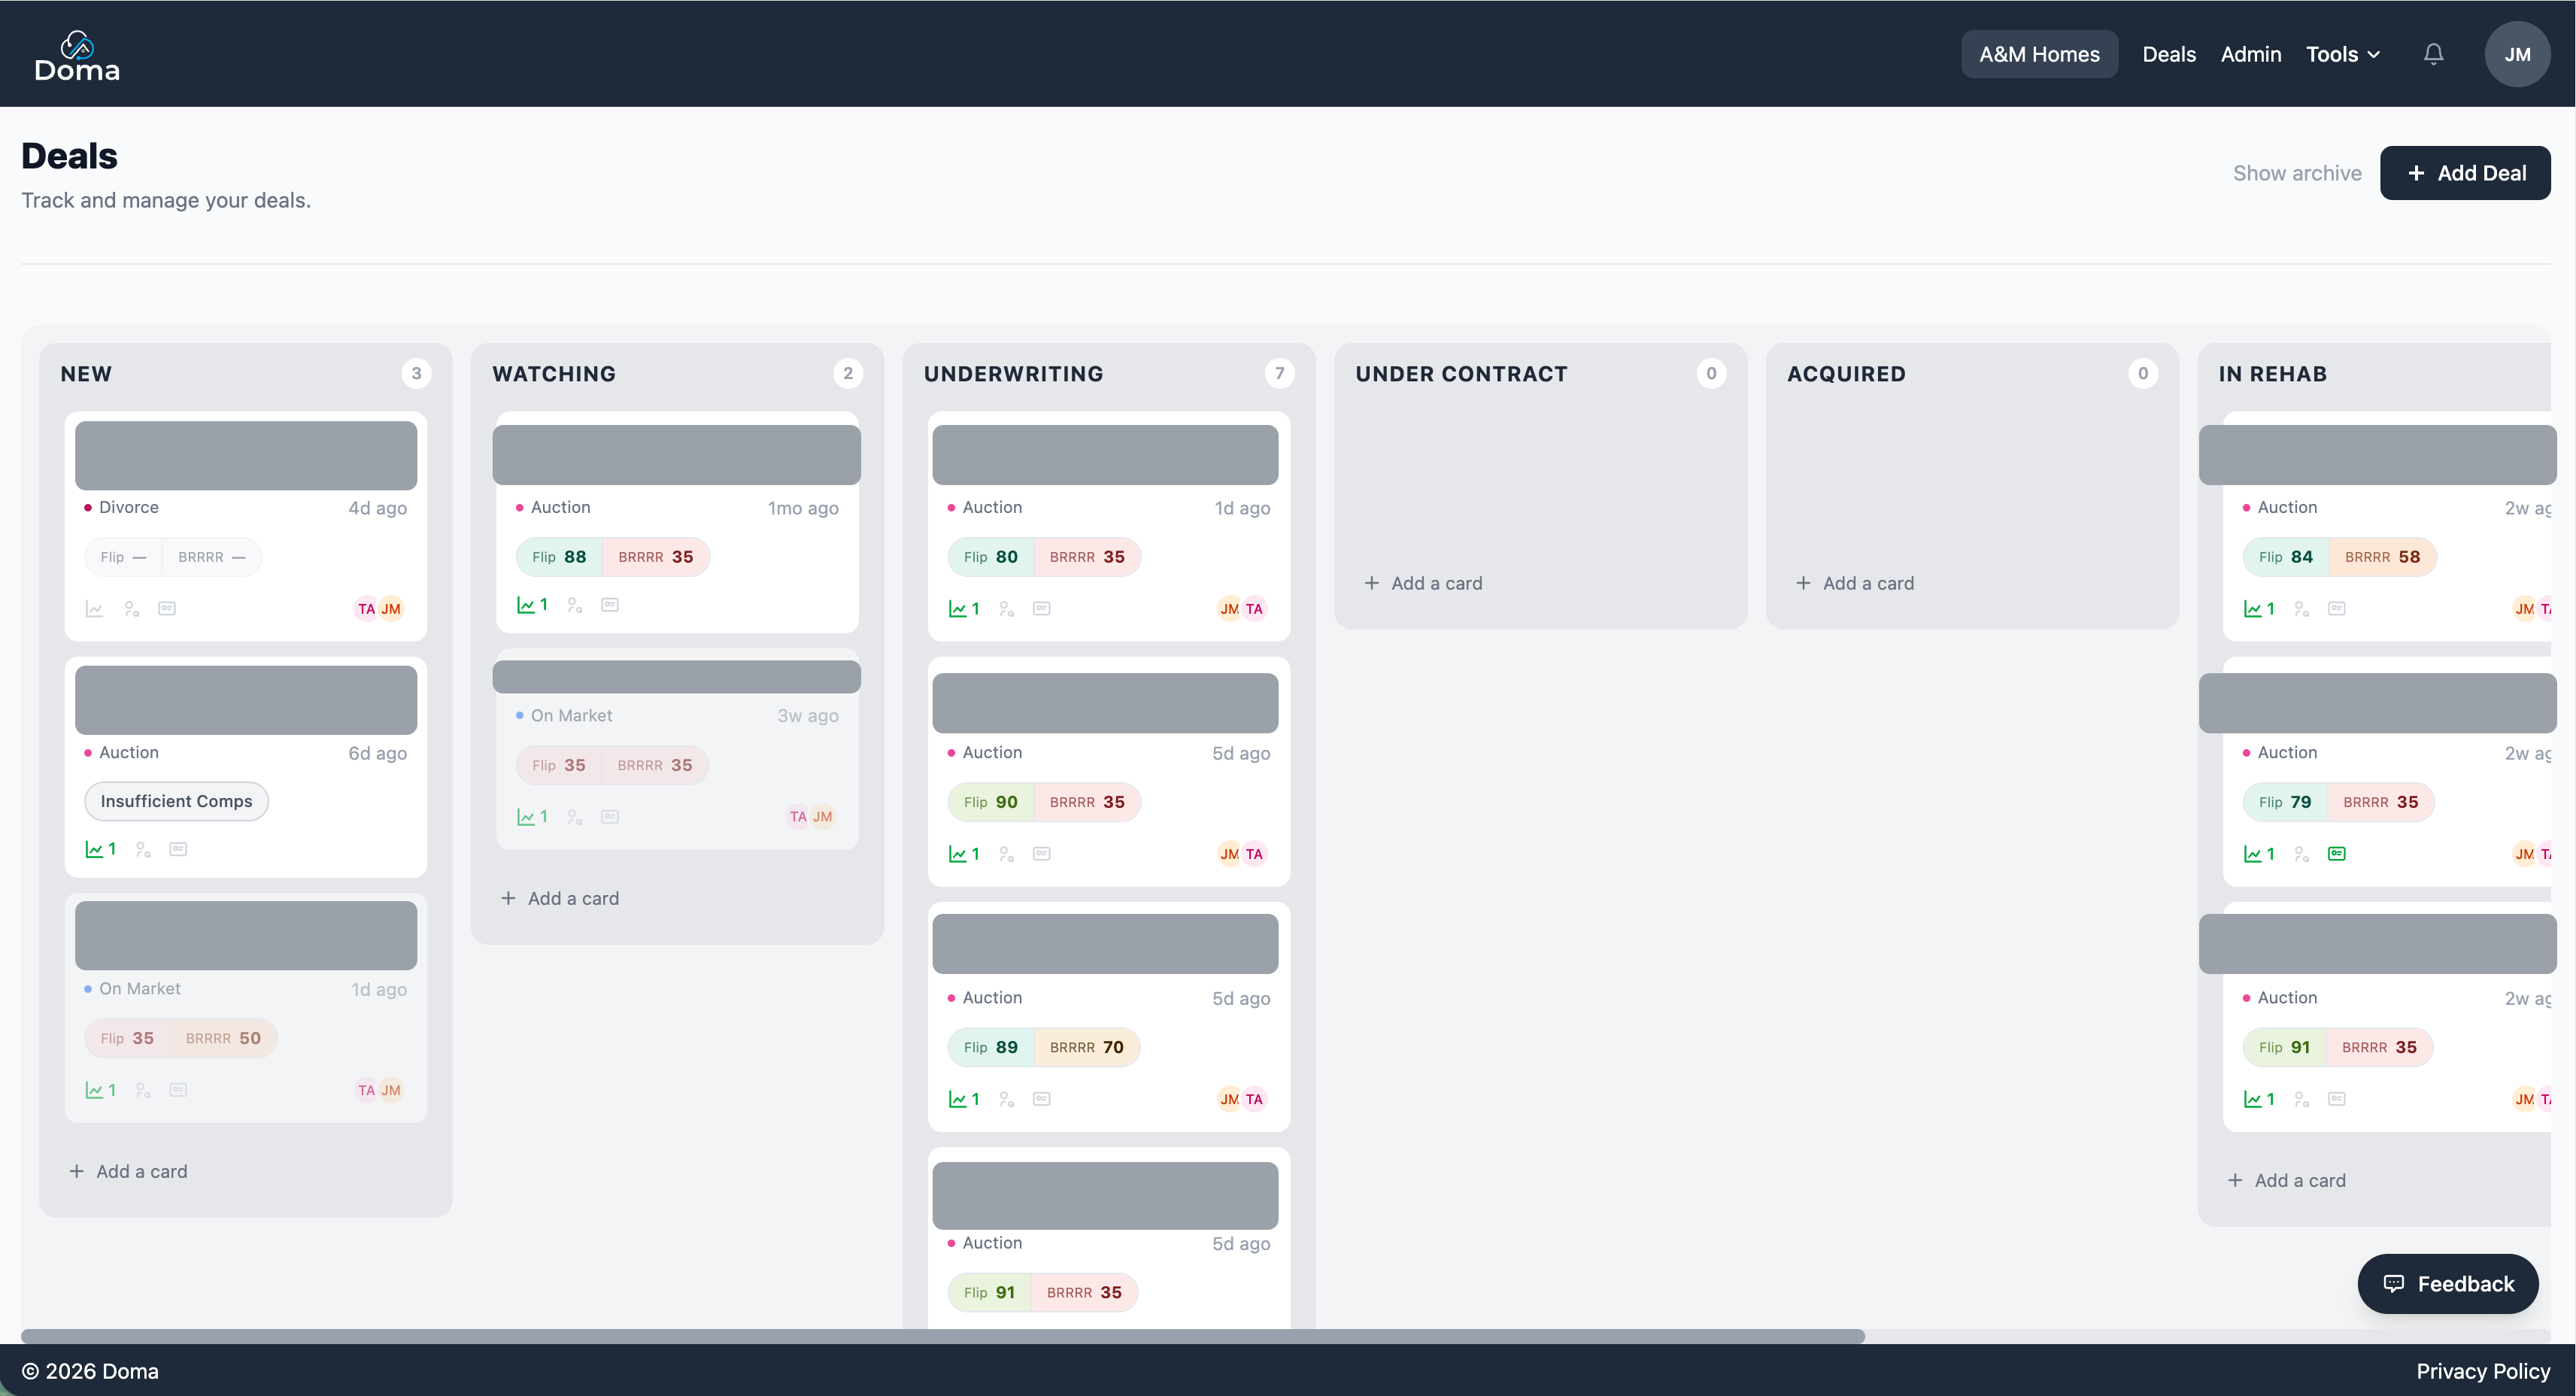Add a card in UNDER CONTRACT column
Image resolution: width=2576 pixels, height=1396 pixels.
[1423, 582]
